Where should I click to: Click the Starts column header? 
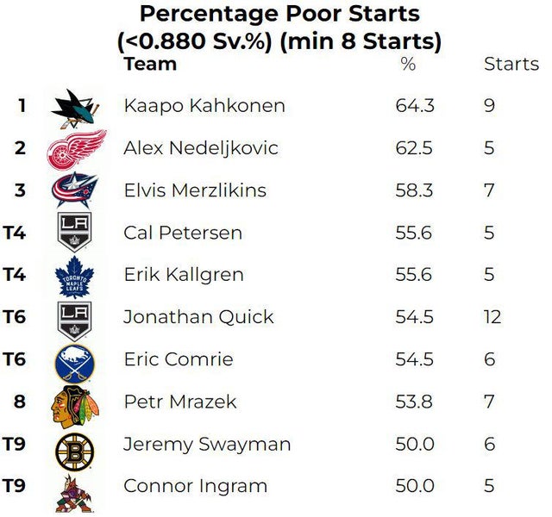pyautogui.click(x=511, y=65)
